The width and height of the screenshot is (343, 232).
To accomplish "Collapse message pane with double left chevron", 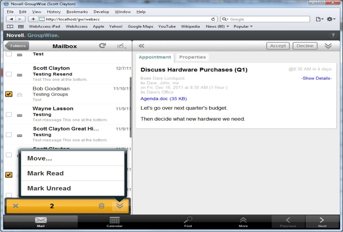I will pos(141,46).
